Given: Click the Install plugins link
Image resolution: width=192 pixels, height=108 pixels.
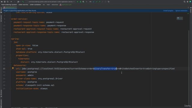Looking at the screenshot, I should pyautogui.click(x=168, y=11).
